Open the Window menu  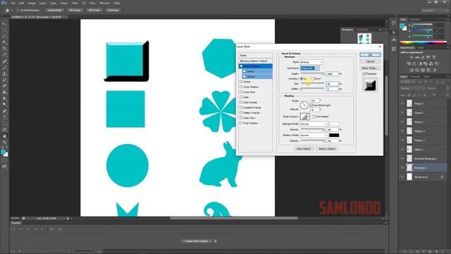pyautogui.click(x=105, y=3)
